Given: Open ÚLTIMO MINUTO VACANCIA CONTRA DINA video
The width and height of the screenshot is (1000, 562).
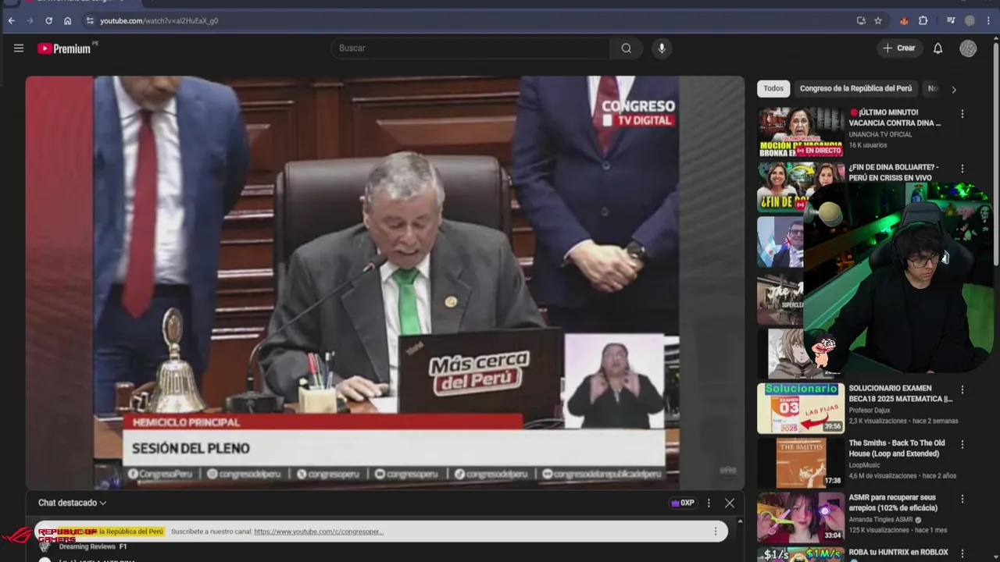Looking at the screenshot, I should (x=895, y=118).
